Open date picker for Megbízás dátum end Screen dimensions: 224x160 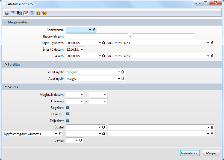pos(105,95)
